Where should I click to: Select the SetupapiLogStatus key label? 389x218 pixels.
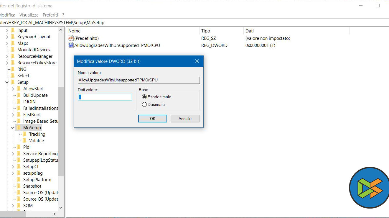point(40,160)
